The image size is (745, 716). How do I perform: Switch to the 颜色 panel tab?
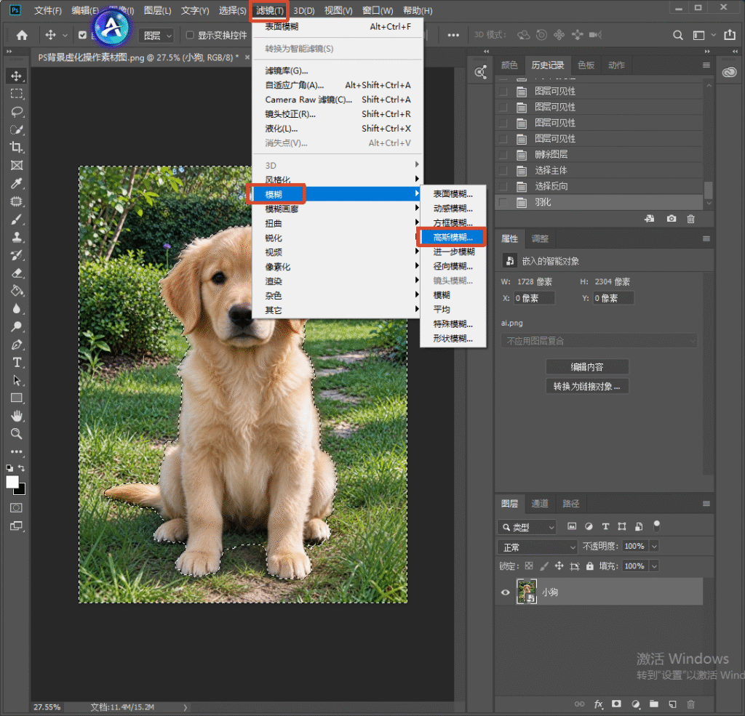click(509, 65)
